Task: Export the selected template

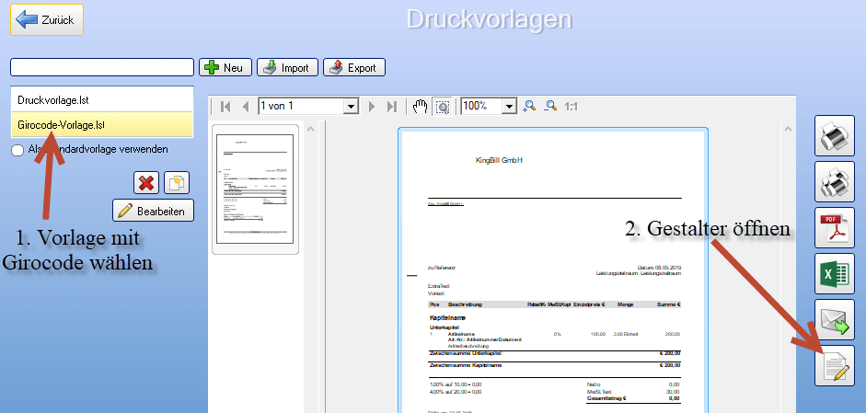Action: pos(354,67)
